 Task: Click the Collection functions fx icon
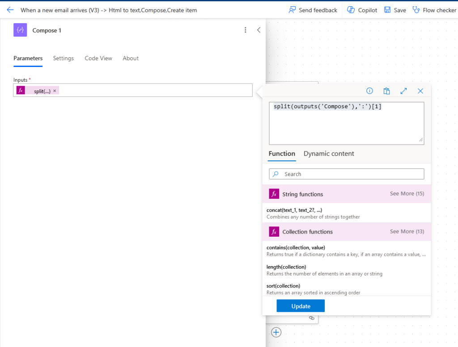click(274, 231)
